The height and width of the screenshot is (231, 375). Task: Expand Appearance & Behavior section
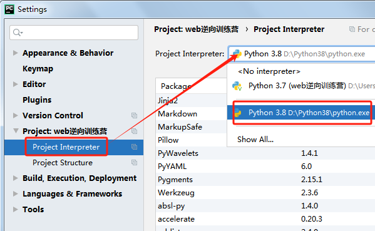[x=15, y=53]
